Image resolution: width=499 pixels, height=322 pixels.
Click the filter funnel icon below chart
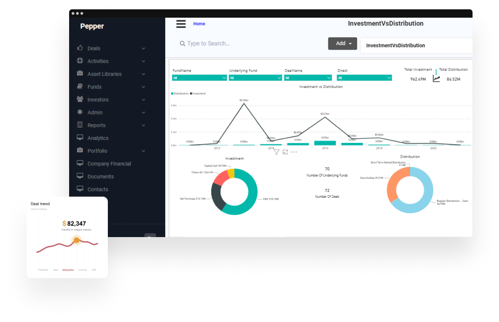(276, 152)
